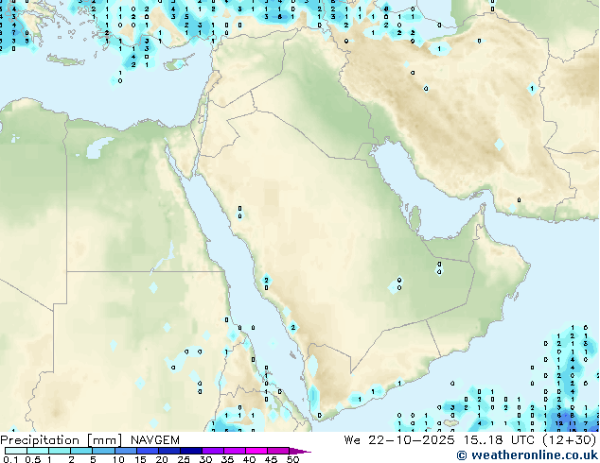This screenshot has width=600, height=463.
Task: Click the '50' legend scale label
Action: click(x=292, y=459)
